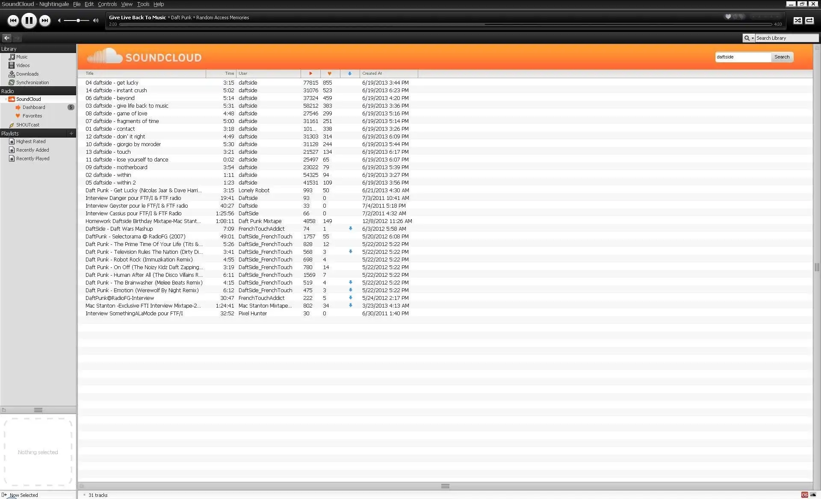Click the download arrow icon column header

point(350,73)
